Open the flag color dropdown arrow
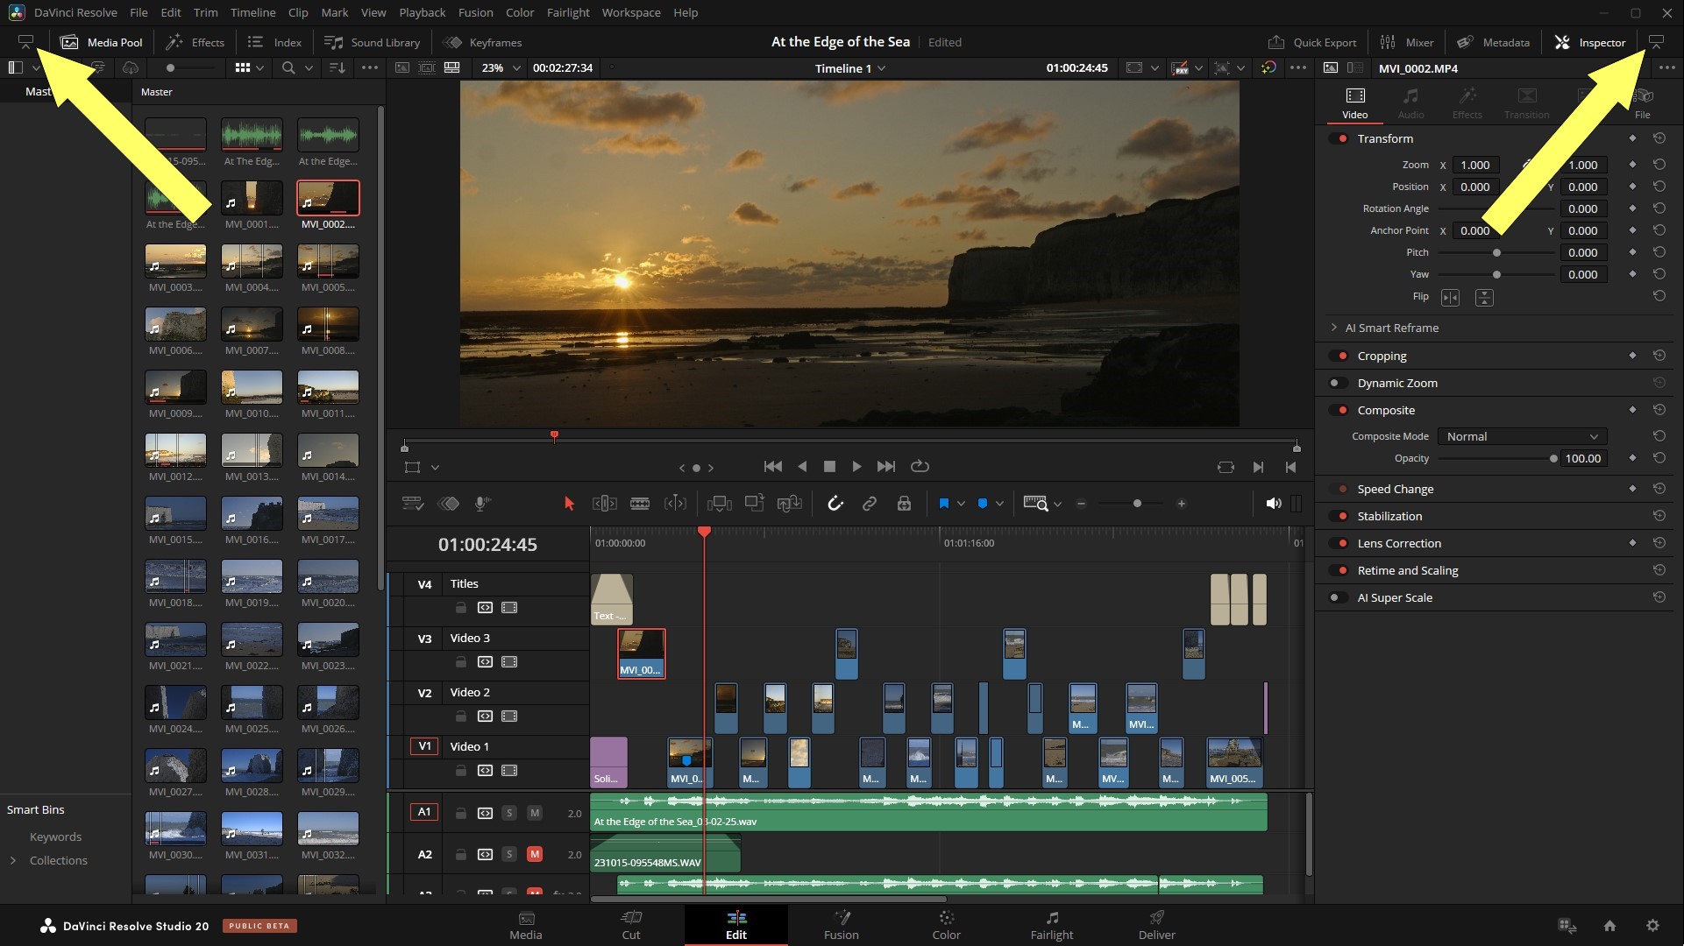This screenshot has width=1684, height=946. click(962, 504)
